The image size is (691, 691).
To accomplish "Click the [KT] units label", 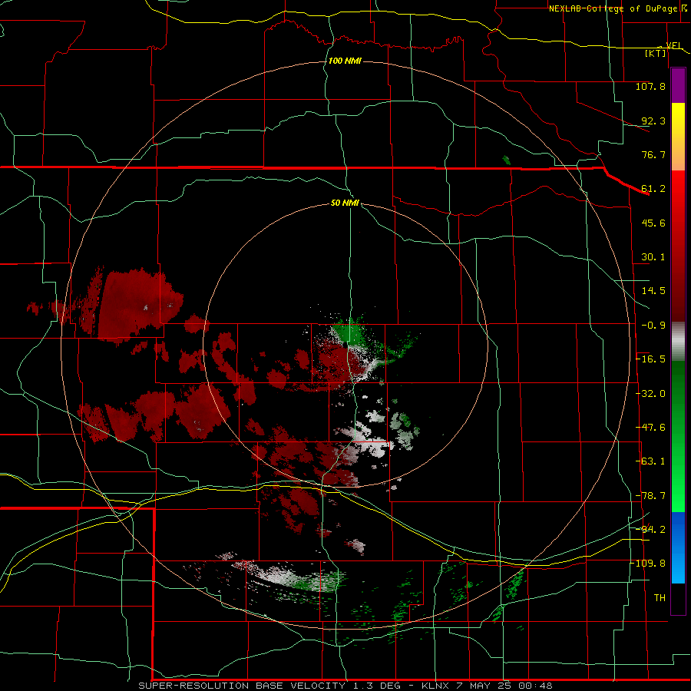I will pyautogui.click(x=656, y=53).
